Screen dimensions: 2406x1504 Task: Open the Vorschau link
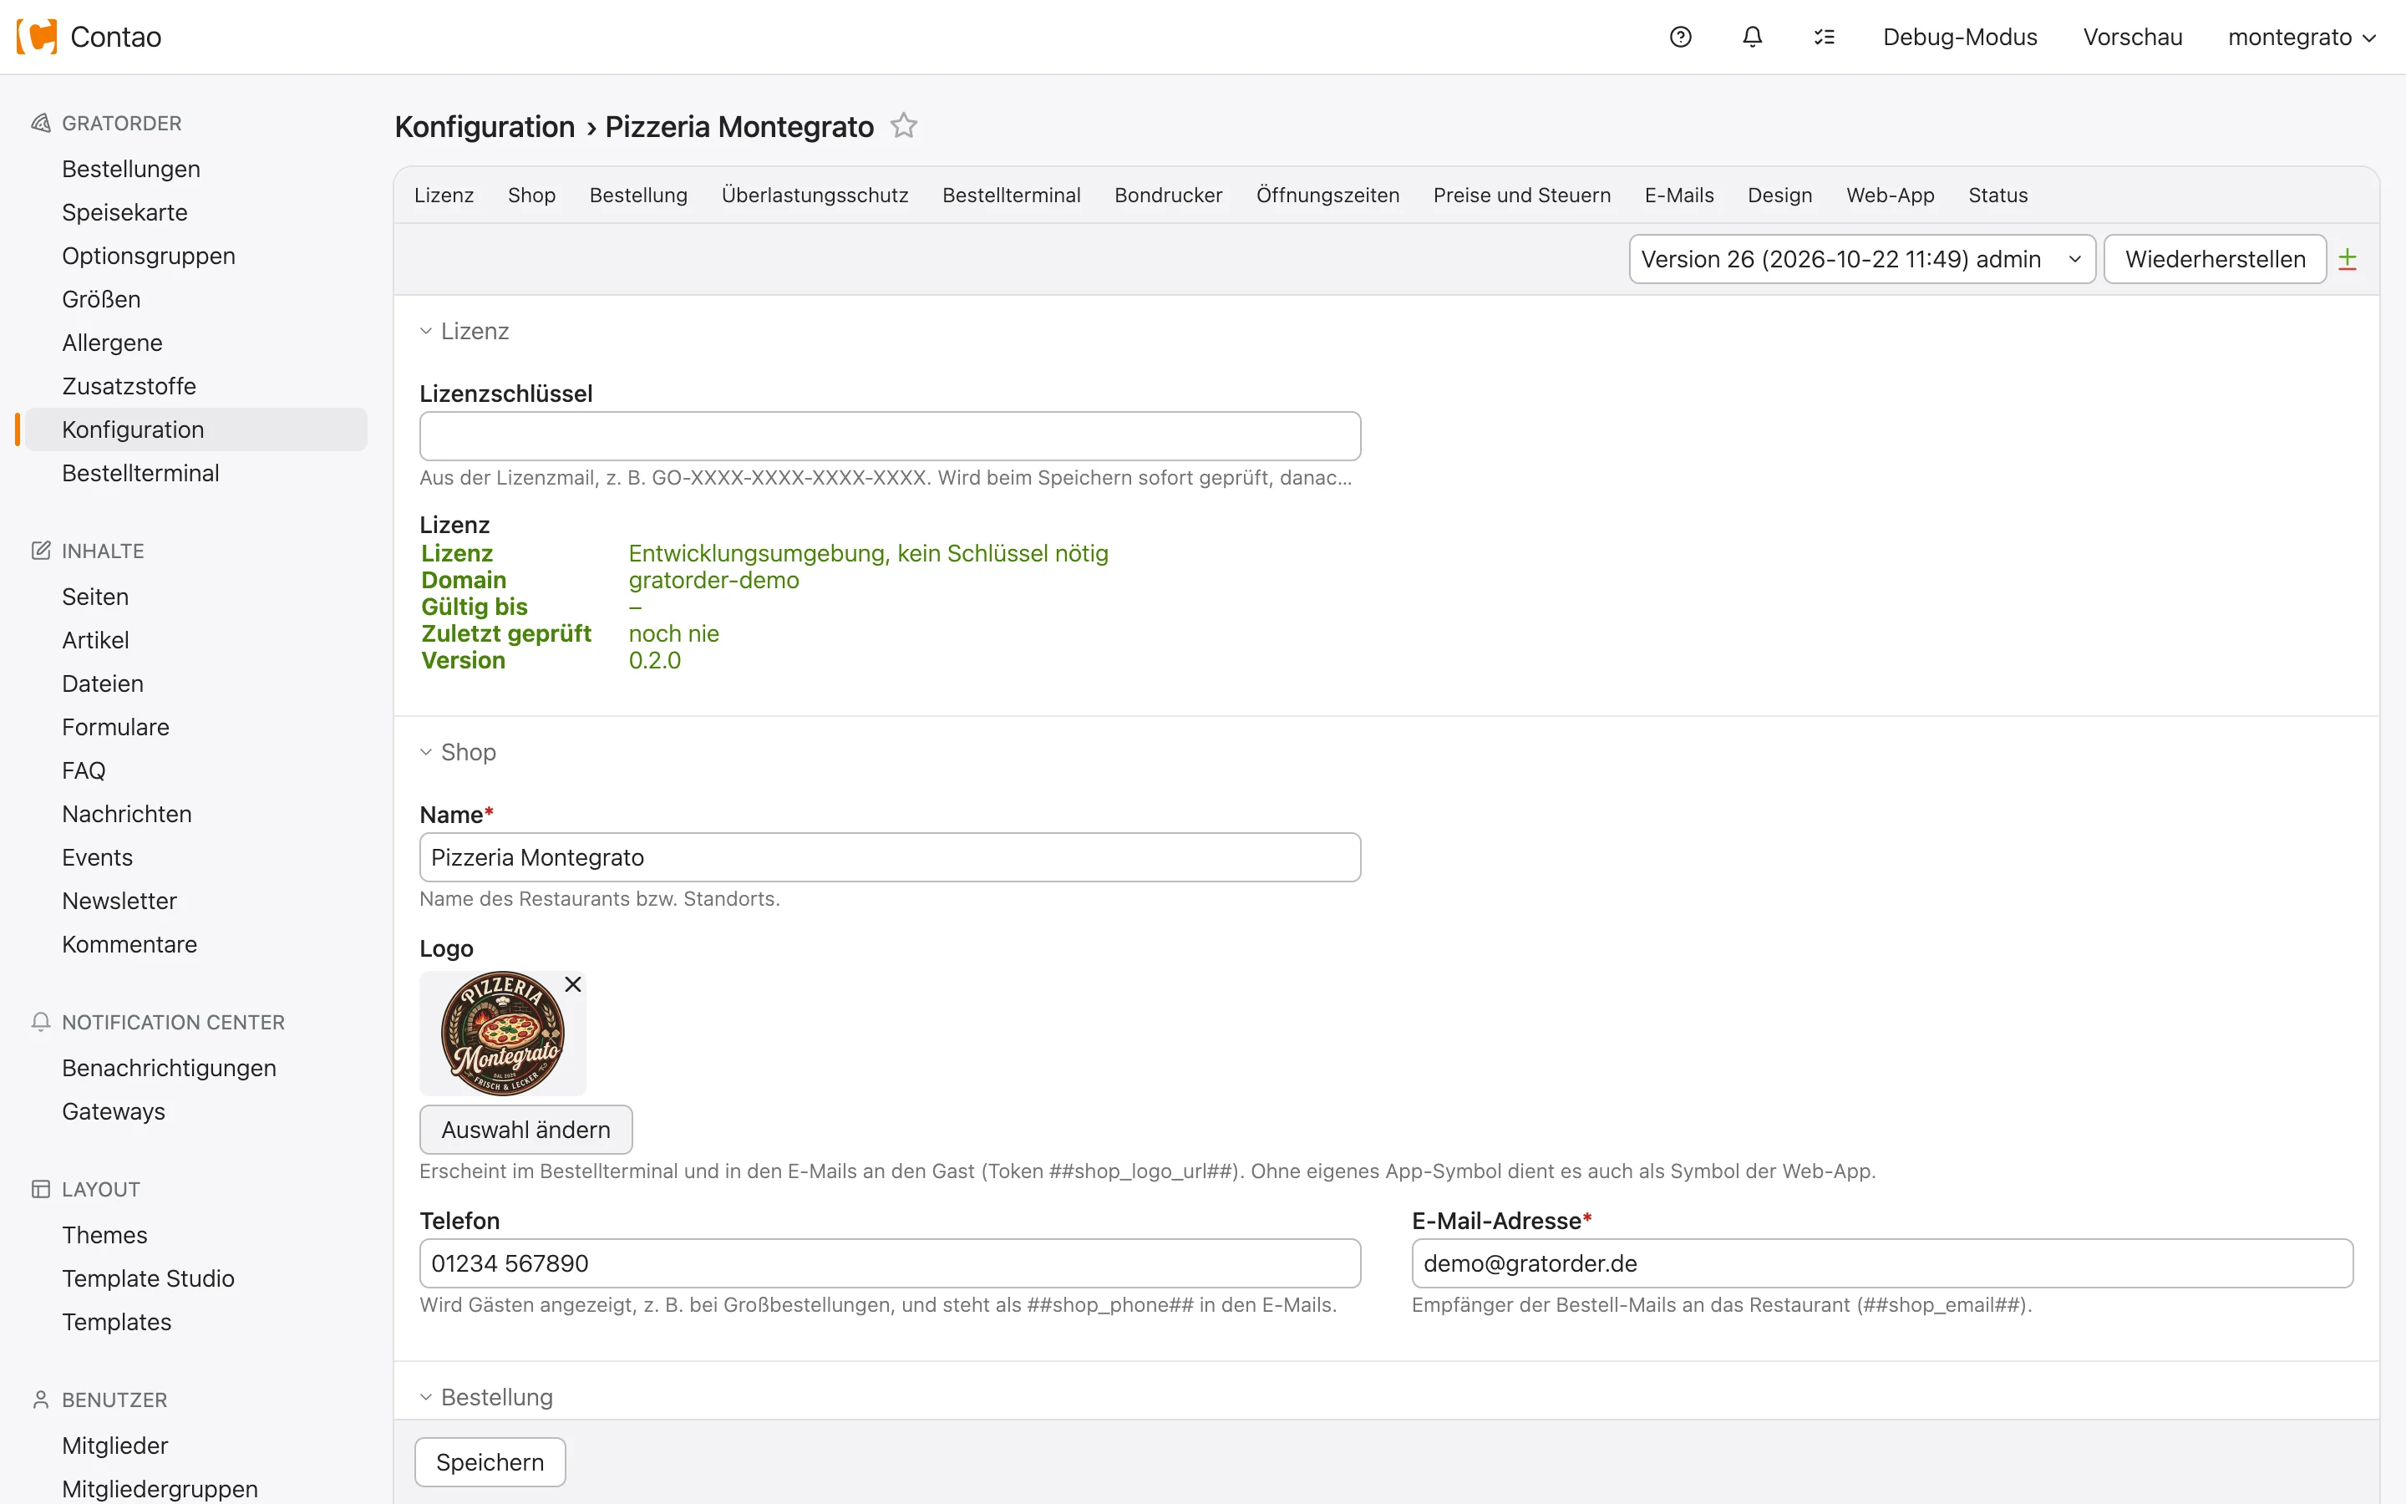pyautogui.click(x=2133, y=37)
